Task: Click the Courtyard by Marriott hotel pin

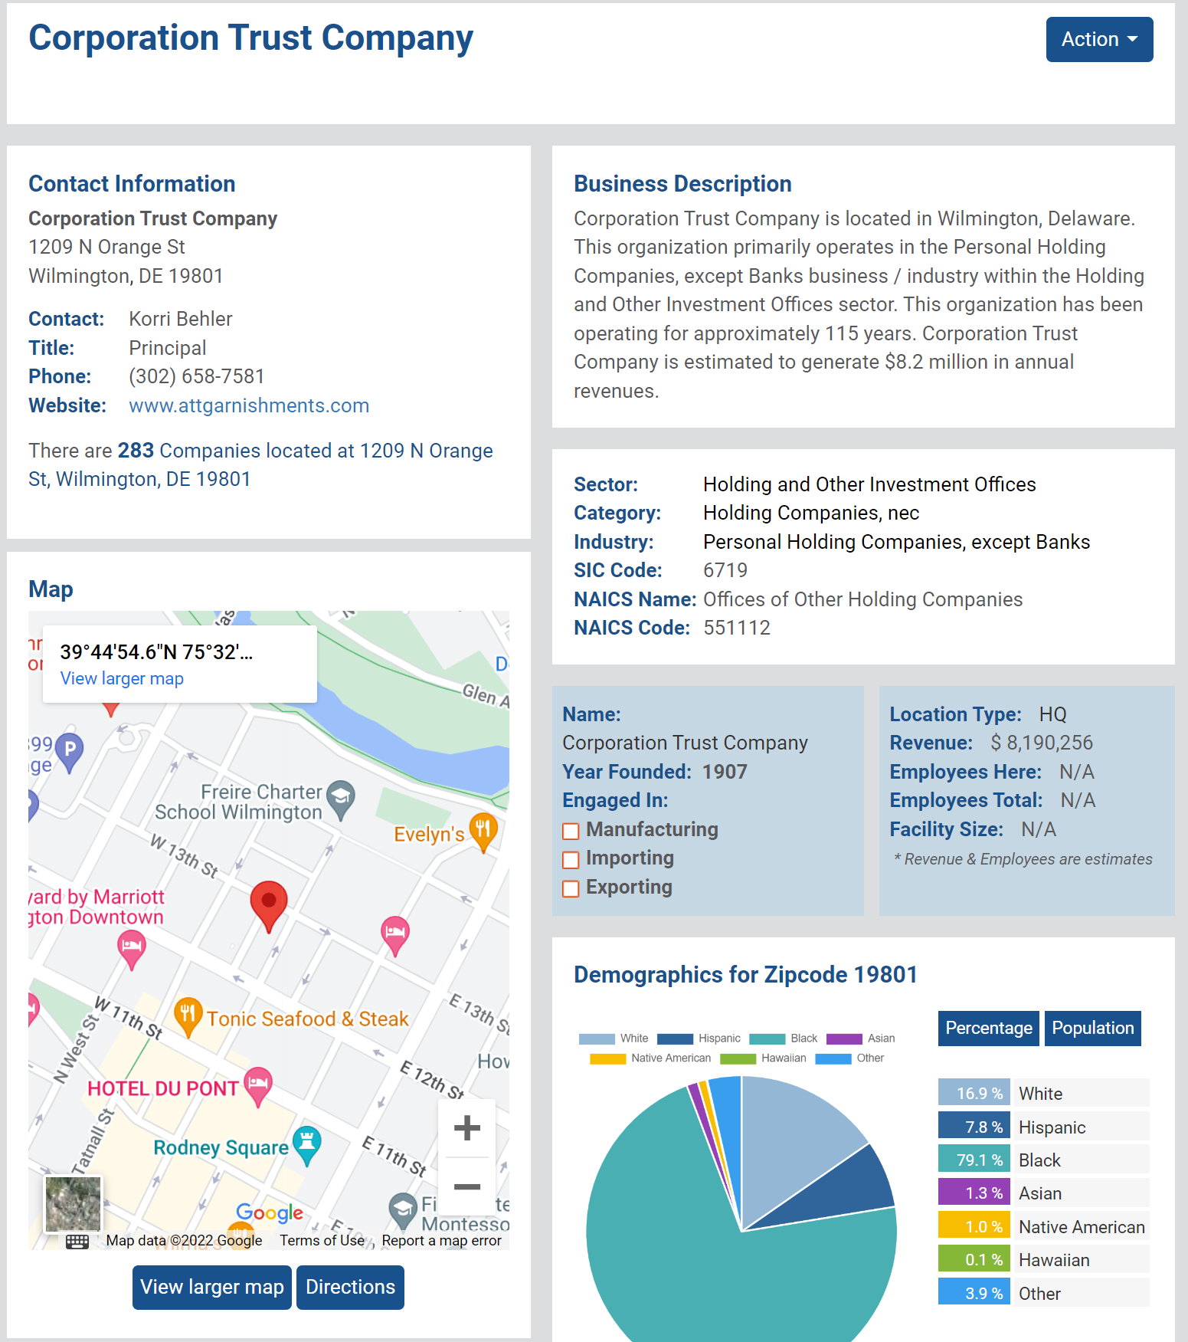Action: [132, 950]
